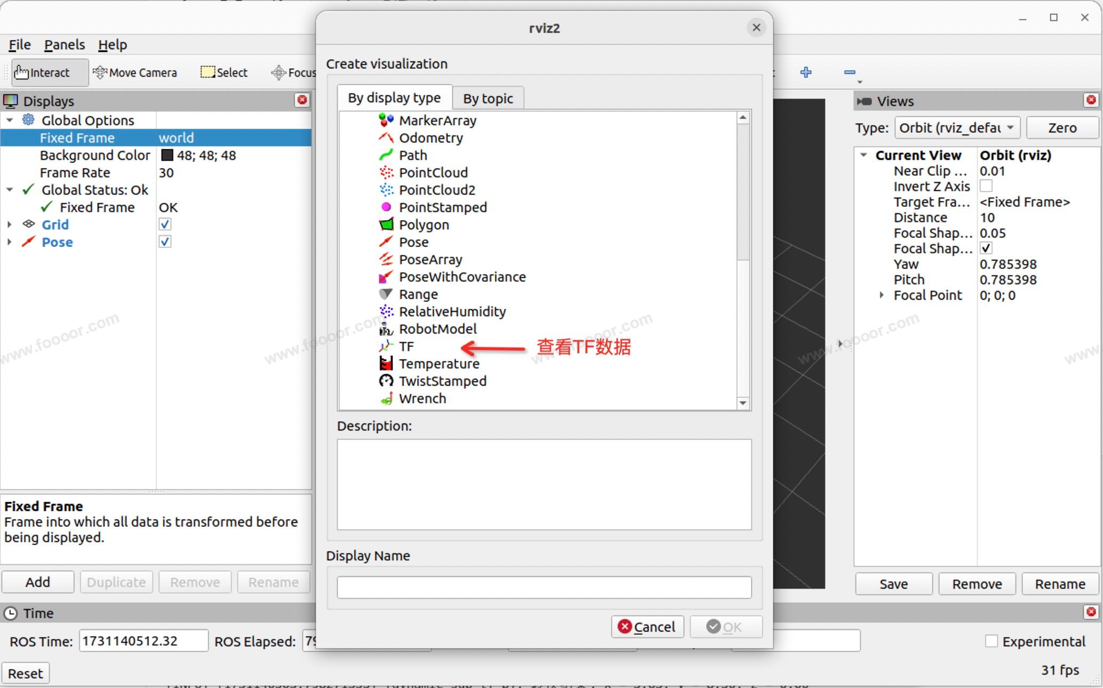Screen dimensions: 1103x688
Task: Open the Panels menu
Action: point(65,45)
